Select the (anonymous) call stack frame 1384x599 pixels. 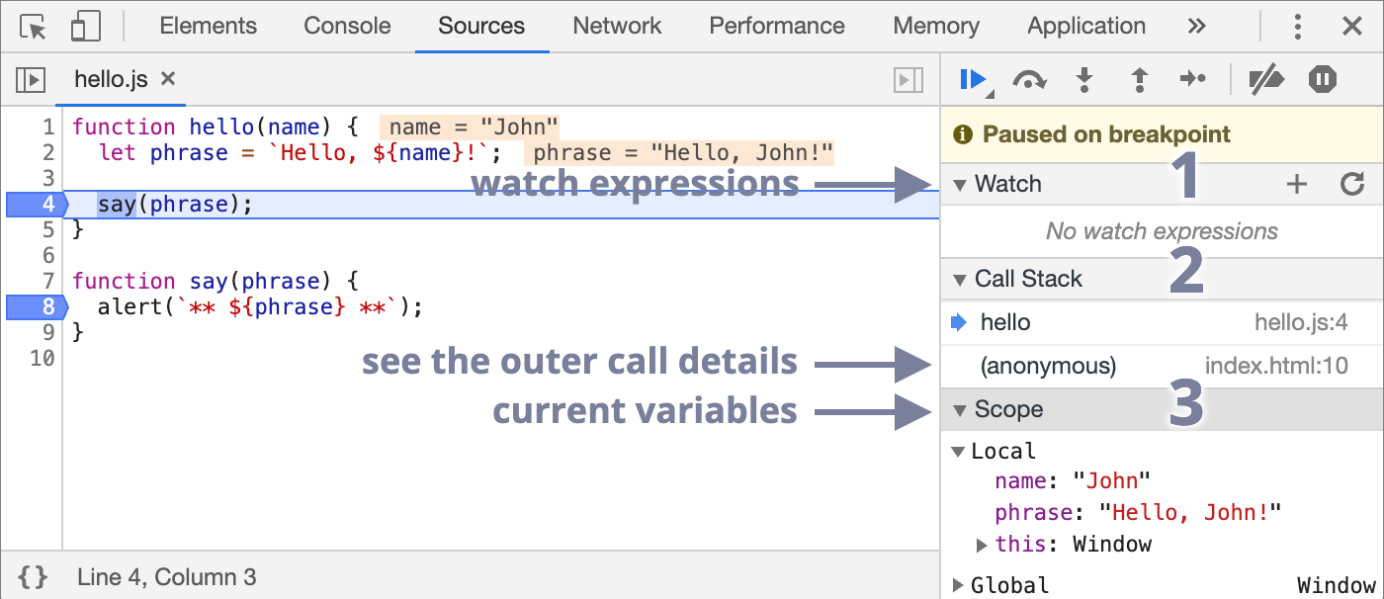(x=1048, y=367)
